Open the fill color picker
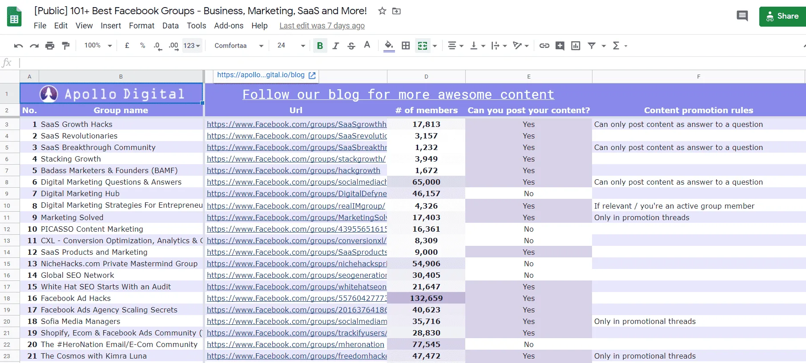Image resolution: width=806 pixels, height=363 pixels. 389,46
